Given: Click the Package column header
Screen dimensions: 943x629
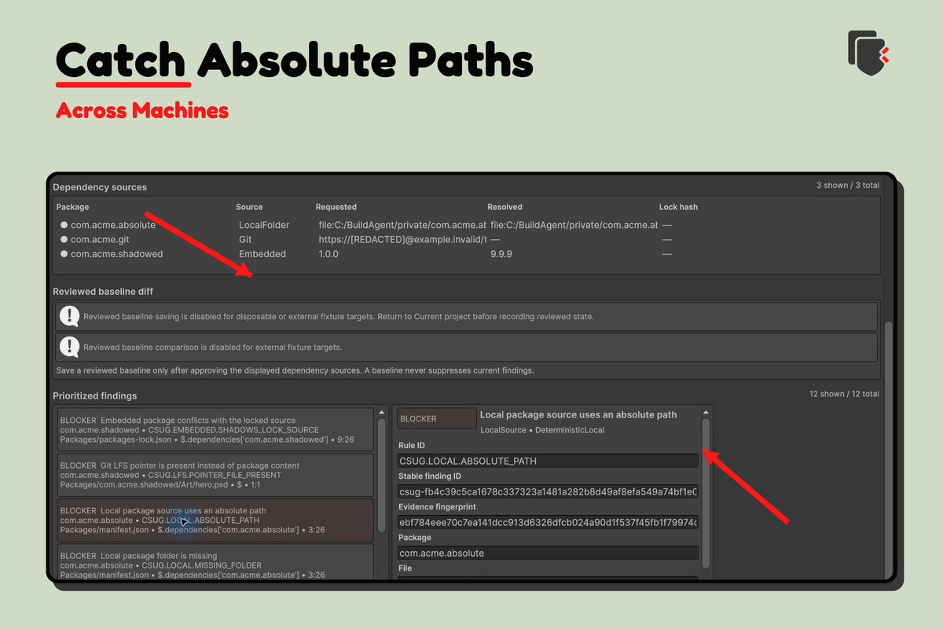Looking at the screenshot, I should click(x=73, y=207).
